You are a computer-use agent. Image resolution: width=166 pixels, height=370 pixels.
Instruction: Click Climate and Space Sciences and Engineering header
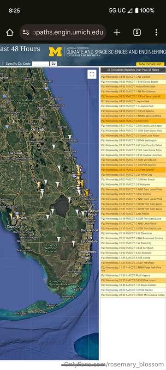[x=116, y=51]
